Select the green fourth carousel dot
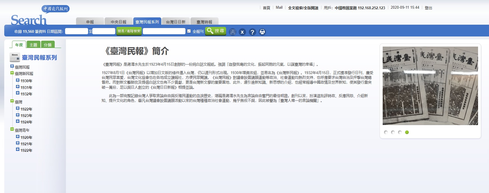Image resolution: width=489 pixels, height=193 pixels. coord(407,132)
